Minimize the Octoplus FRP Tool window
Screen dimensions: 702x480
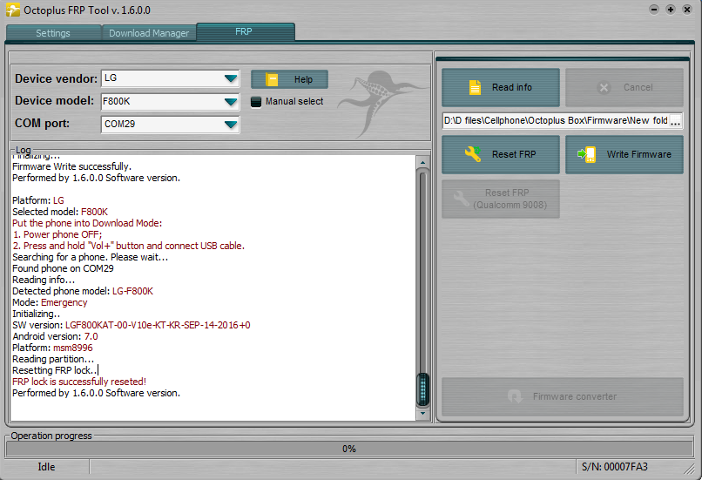click(x=654, y=10)
